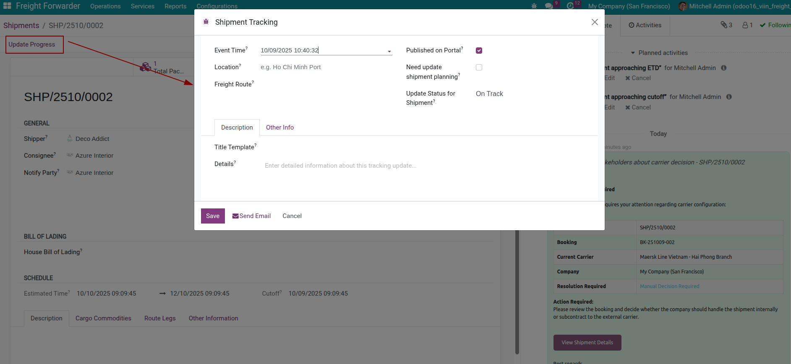The height and width of the screenshot is (364, 791).
Task: Open Event Time dropdown arrow
Action: pyautogui.click(x=389, y=51)
